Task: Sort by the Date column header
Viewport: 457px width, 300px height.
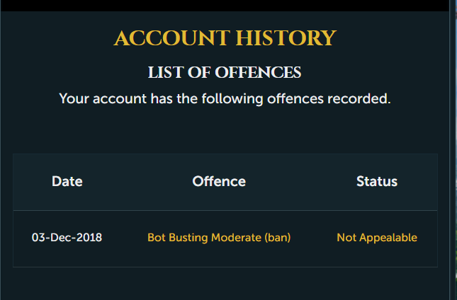Action: point(67,182)
